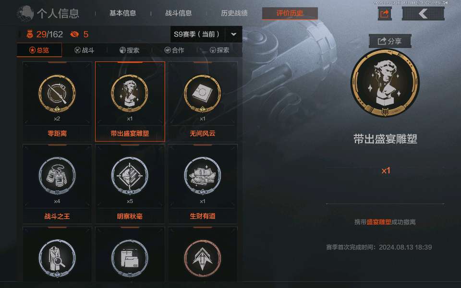This screenshot has width=461, height=288.
Task: Click the coat with magnifier badge
Action: [x=57, y=259]
